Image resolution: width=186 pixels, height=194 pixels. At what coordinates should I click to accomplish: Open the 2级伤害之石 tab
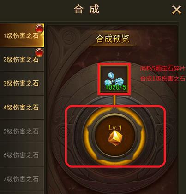point(22,59)
